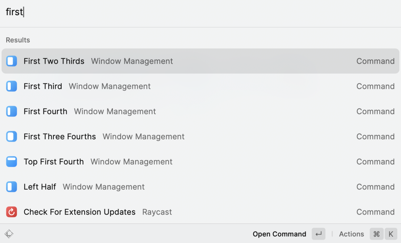This screenshot has height=243, width=401.
Task: Select Check For Extension Updates entry
Action: [200, 212]
